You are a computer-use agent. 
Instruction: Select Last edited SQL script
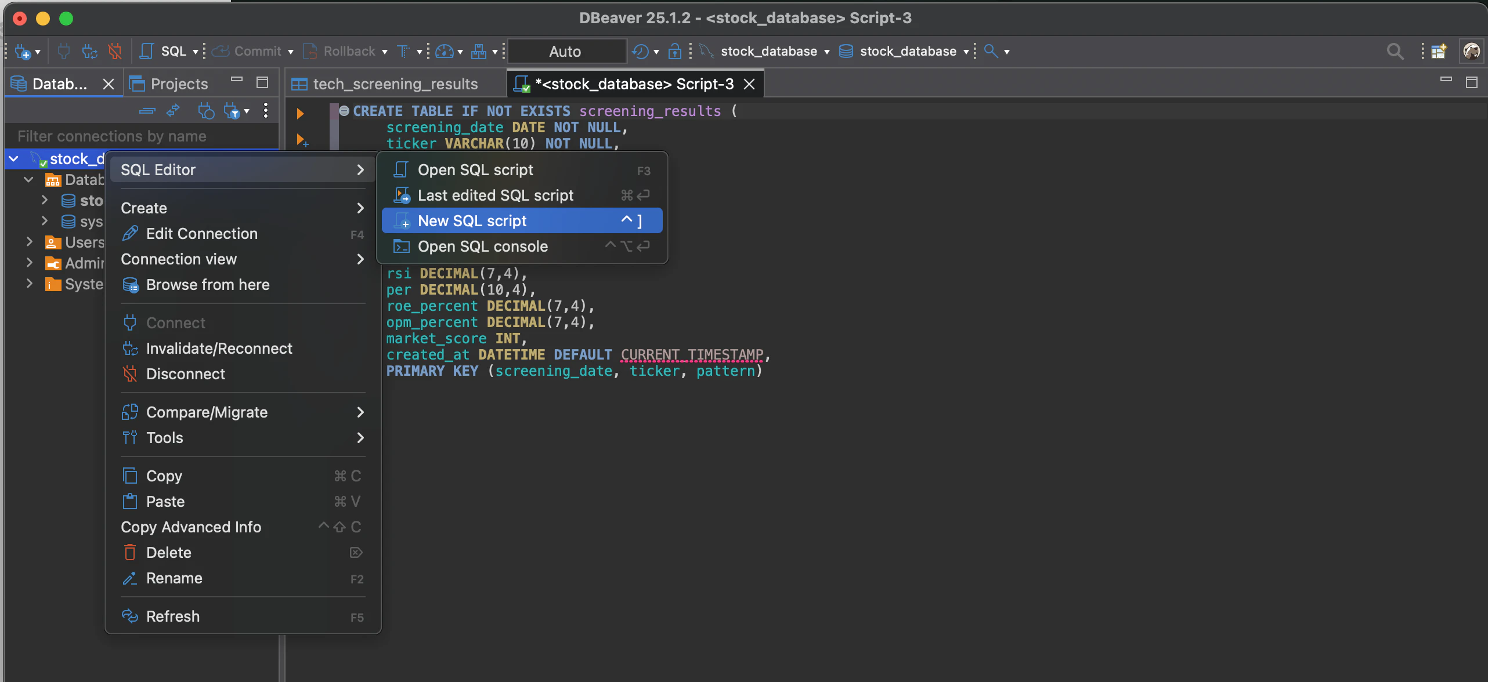522,195
